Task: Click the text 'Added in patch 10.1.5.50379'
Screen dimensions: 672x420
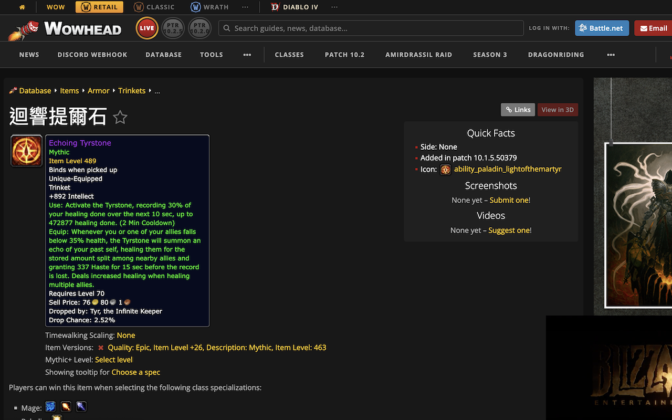Action: click(469, 158)
